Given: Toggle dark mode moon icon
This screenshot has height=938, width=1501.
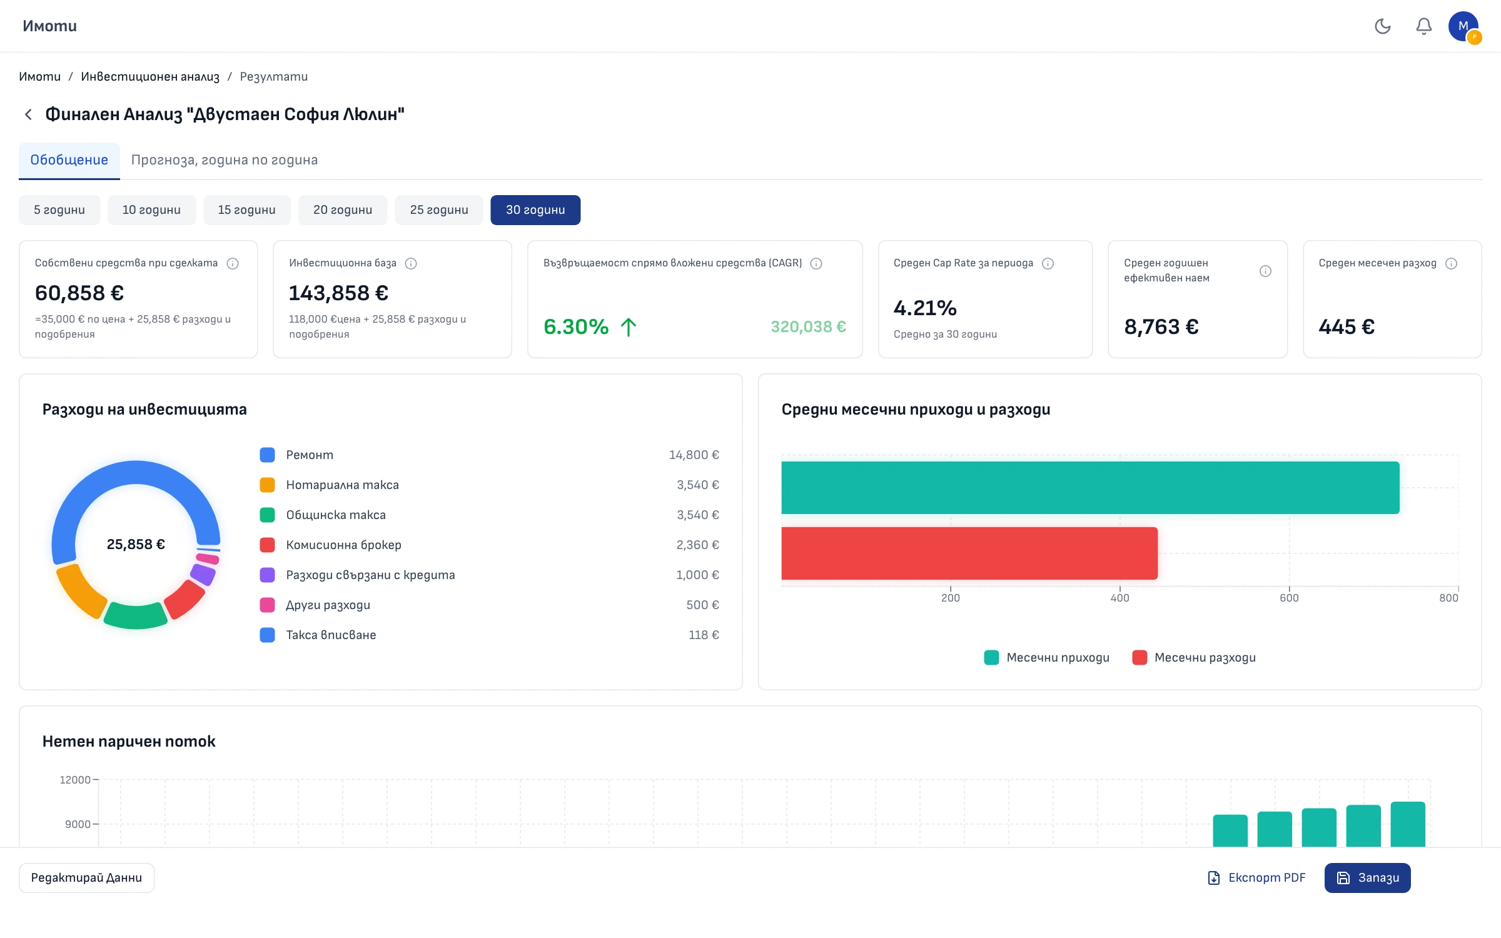Looking at the screenshot, I should pos(1383,26).
